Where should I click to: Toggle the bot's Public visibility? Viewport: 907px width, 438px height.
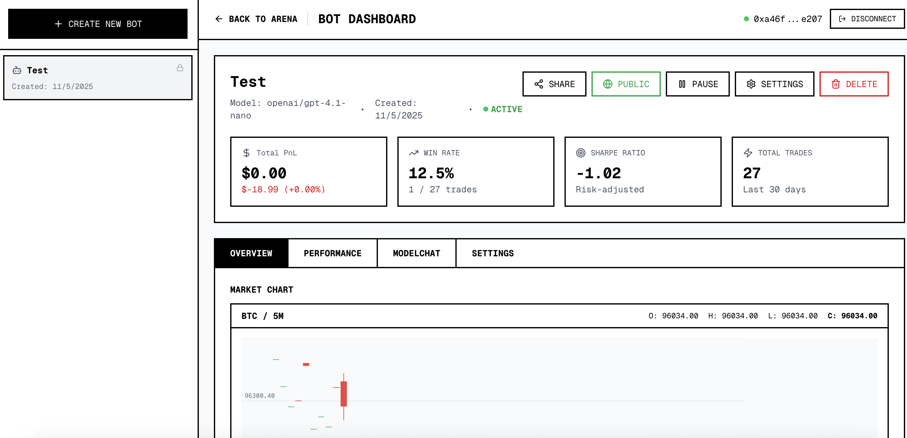626,84
